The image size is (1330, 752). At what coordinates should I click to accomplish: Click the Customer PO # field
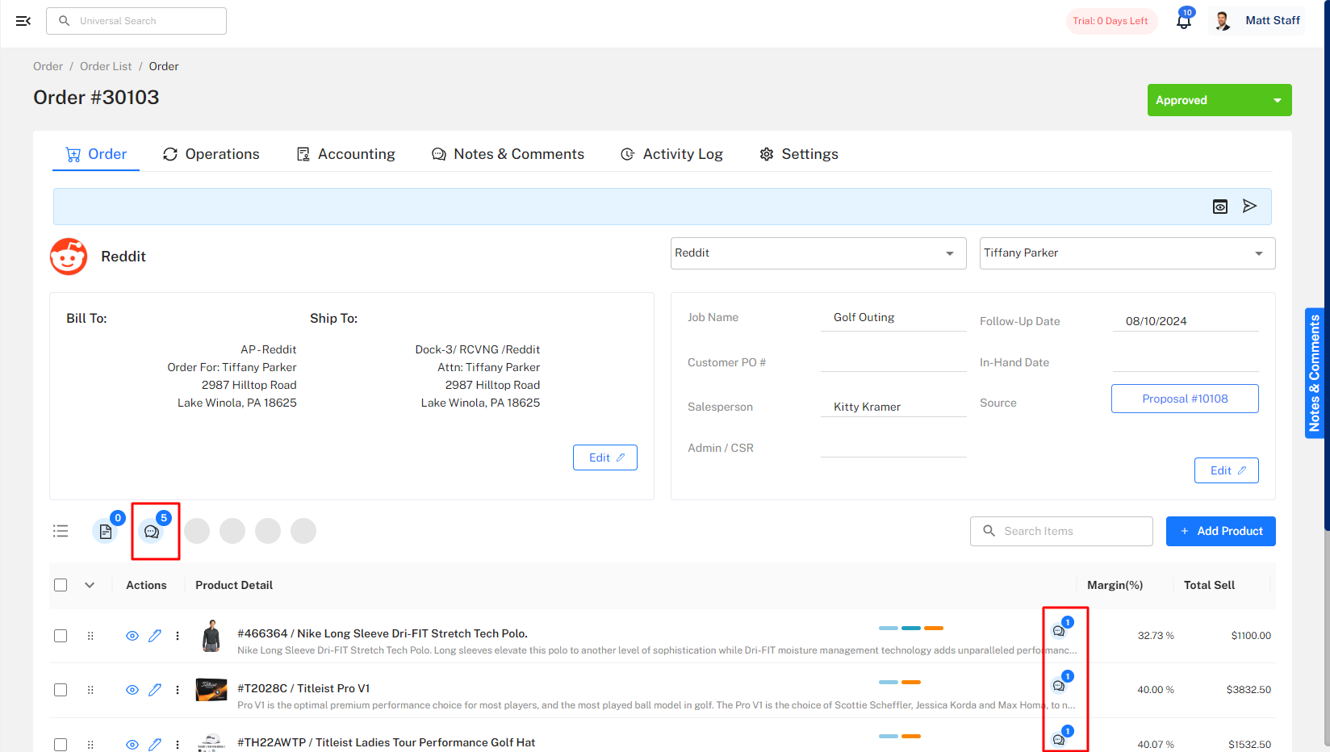tap(893, 361)
